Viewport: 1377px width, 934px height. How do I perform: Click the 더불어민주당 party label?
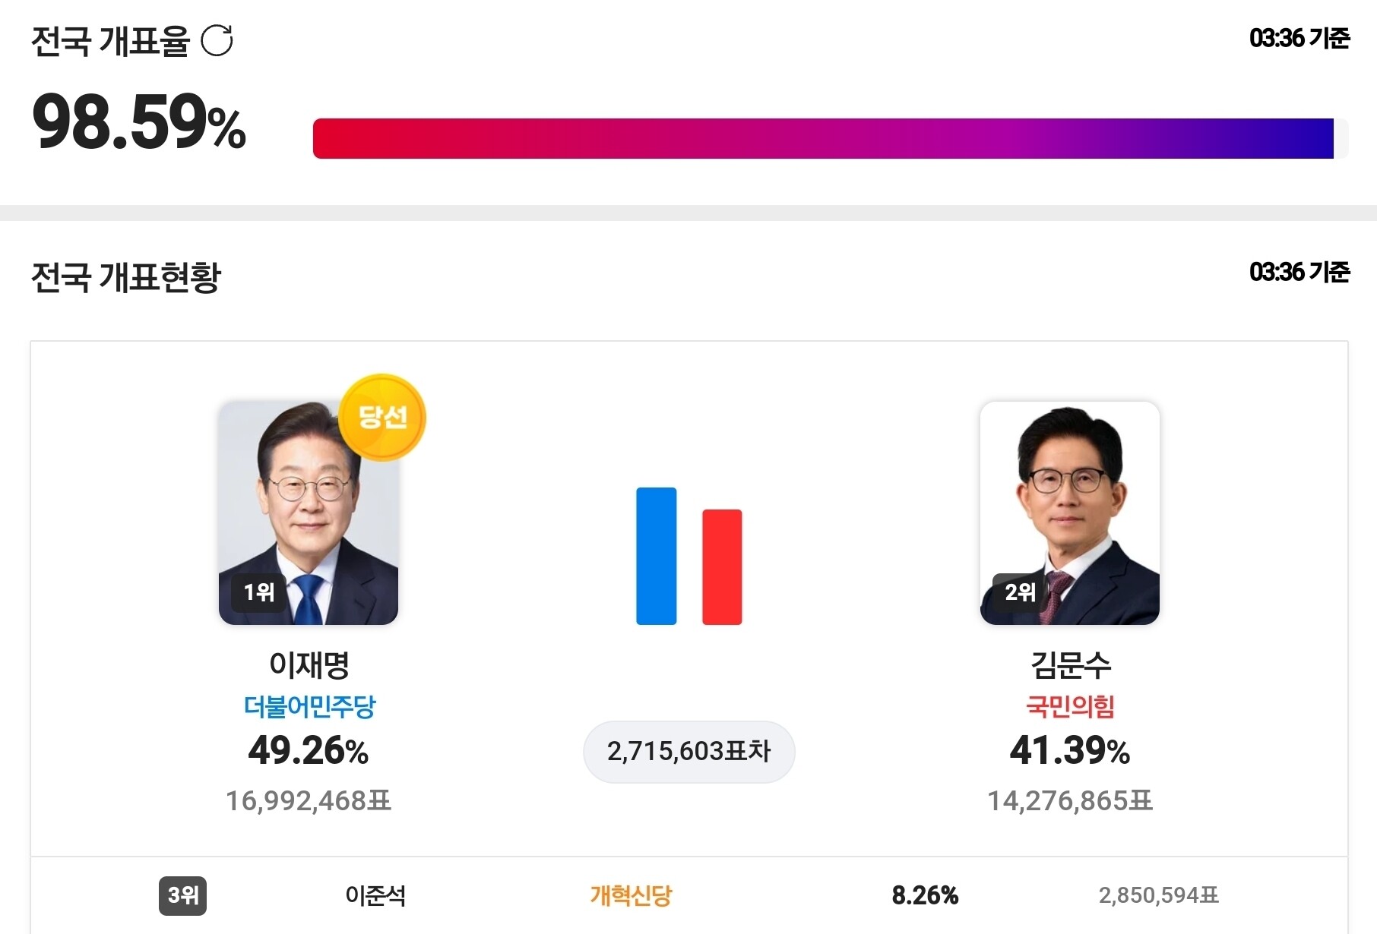click(x=309, y=707)
